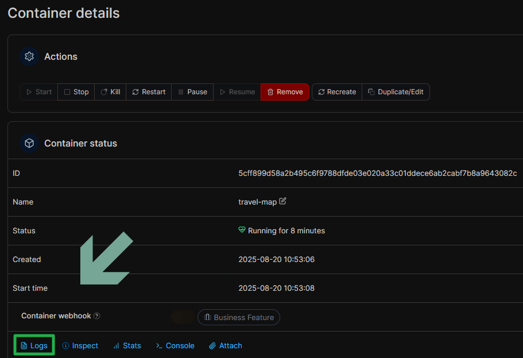The width and height of the screenshot is (523, 358).
Task: Stop the running container
Action: (x=76, y=92)
